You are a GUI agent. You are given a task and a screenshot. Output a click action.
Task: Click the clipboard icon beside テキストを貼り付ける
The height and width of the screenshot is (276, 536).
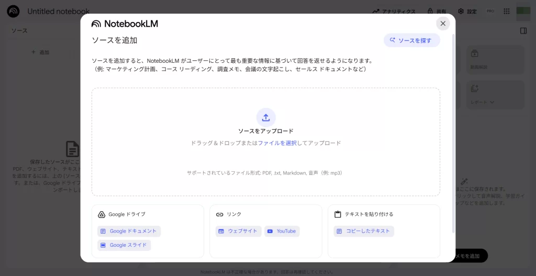click(x=338, y=214)
